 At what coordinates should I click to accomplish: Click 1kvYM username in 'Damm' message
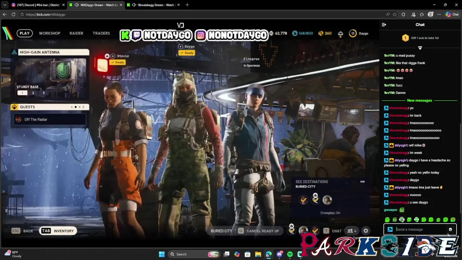[389, 93]
